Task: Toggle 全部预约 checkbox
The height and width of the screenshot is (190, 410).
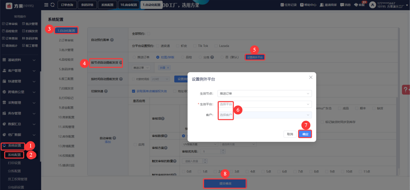Action: 148,34
